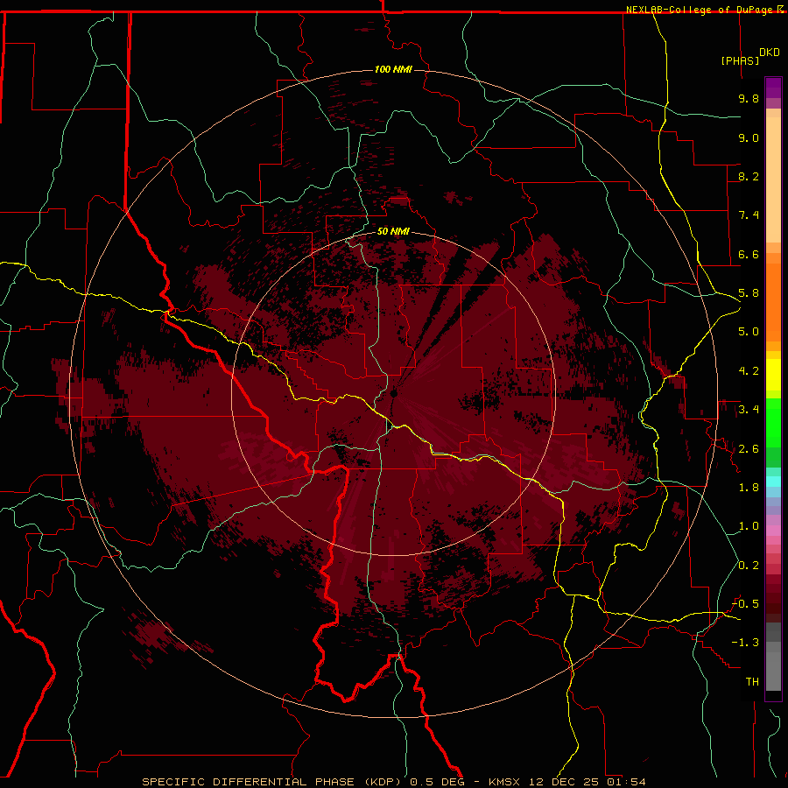
Task: Click the 9.0 value on the color scale
Action: [749, 137]
